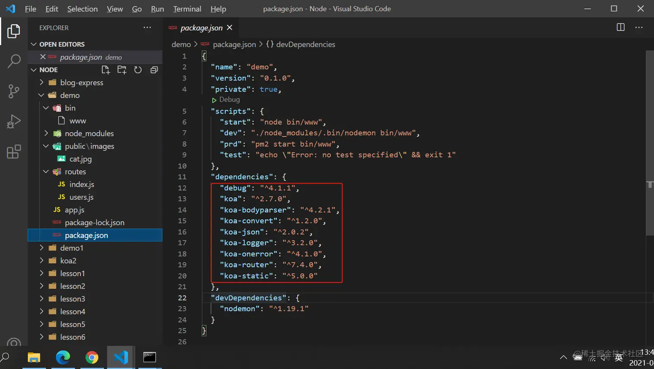Open the Explorer view in activity bar

(x=14, y=31)
